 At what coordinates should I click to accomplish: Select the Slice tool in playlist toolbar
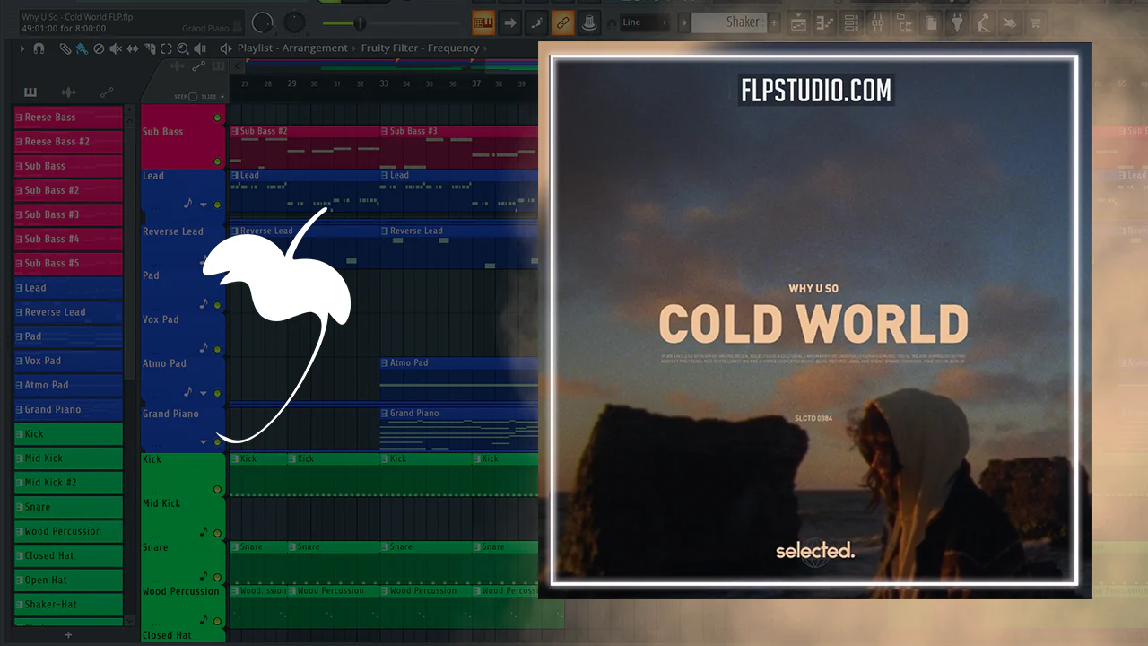[x=149, y=48]
